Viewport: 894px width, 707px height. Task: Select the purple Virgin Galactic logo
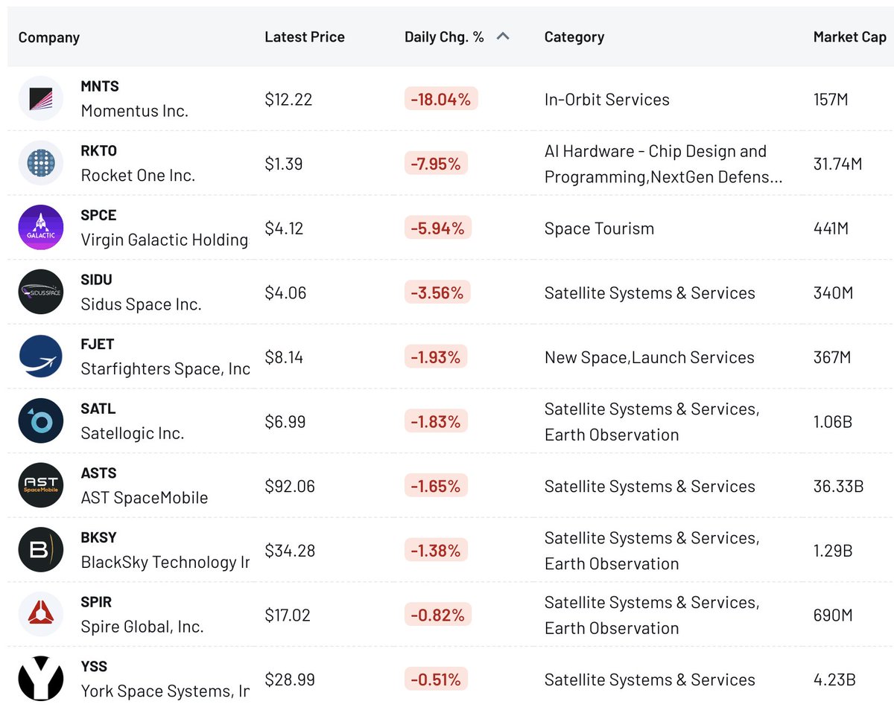(41, 228)
